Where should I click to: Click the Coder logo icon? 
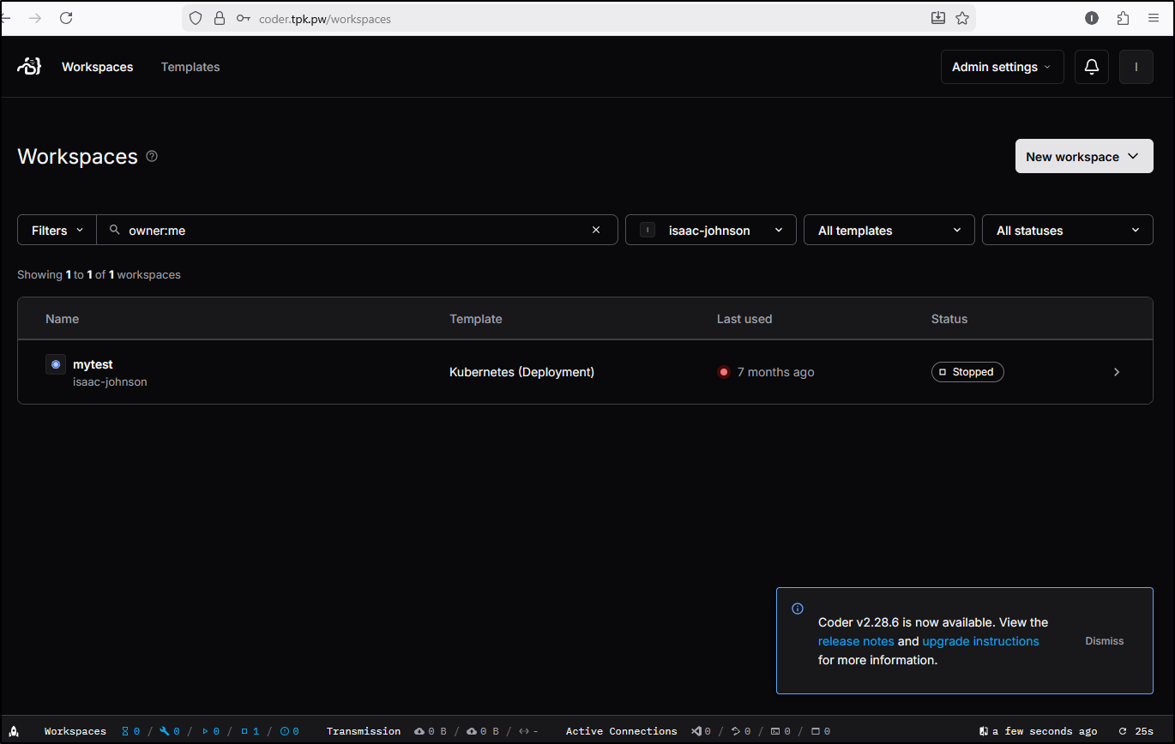pyautogui.click(x=29, y=67)
